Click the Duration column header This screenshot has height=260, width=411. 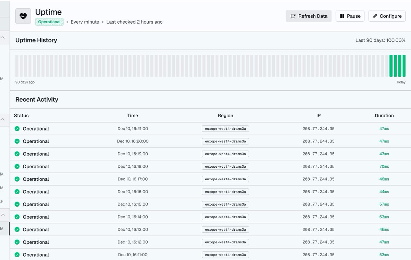click(x=384, y=116)
